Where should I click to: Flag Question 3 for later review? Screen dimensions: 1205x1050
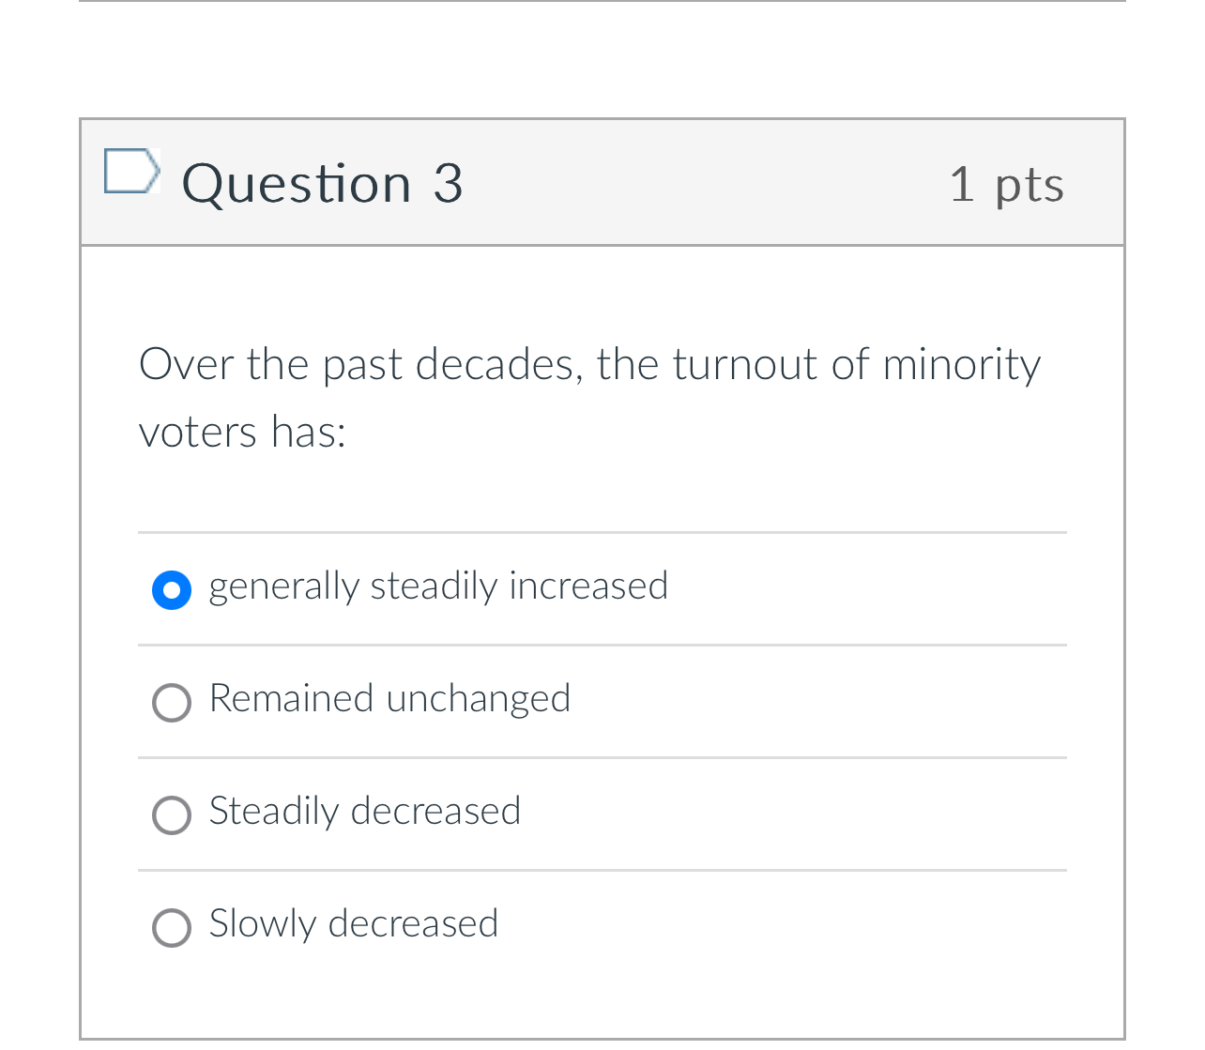(x=130, y=171)
